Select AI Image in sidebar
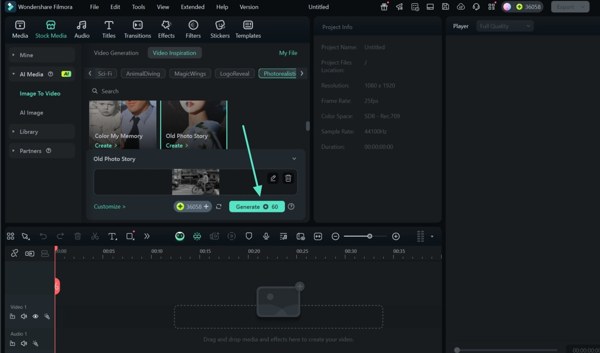 (x=31, y=113)
